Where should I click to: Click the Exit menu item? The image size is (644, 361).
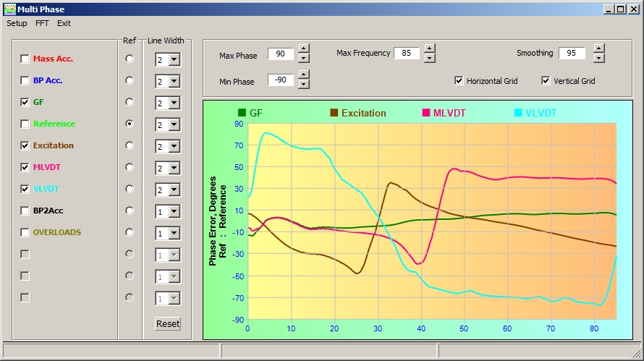click(x=64, y=23)
